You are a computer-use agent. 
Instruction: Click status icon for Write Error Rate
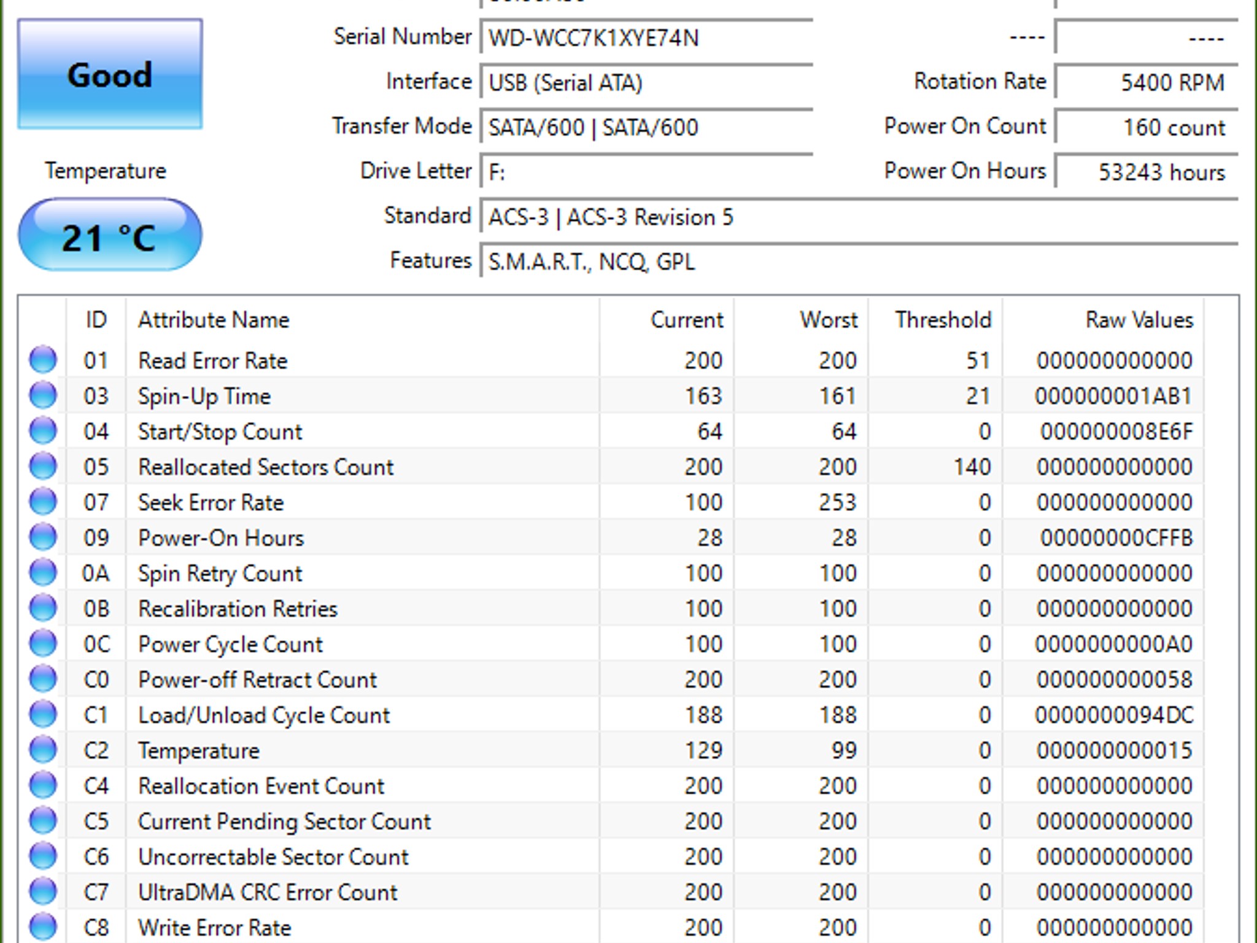click(x=43, y=927)
